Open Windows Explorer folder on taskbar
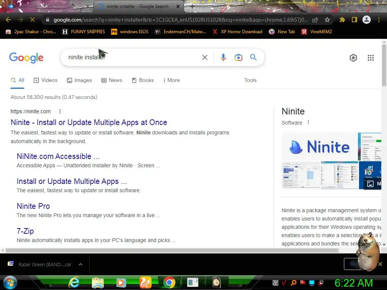 98,282
